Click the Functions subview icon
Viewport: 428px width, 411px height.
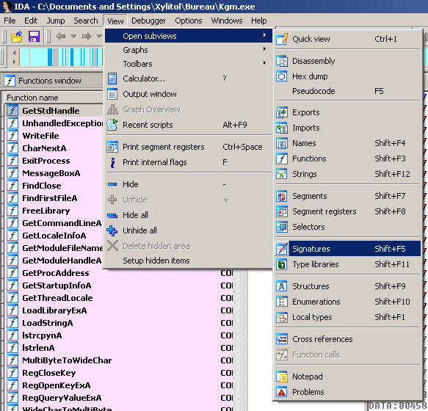(x=282, y=159)
